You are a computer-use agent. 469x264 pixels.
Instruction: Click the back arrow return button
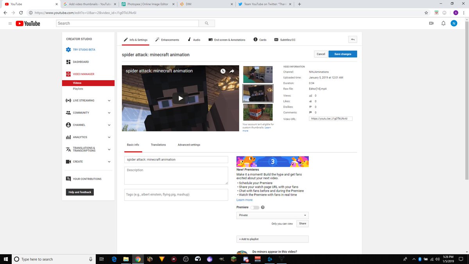pyautogui.click(x=353, y=40)
